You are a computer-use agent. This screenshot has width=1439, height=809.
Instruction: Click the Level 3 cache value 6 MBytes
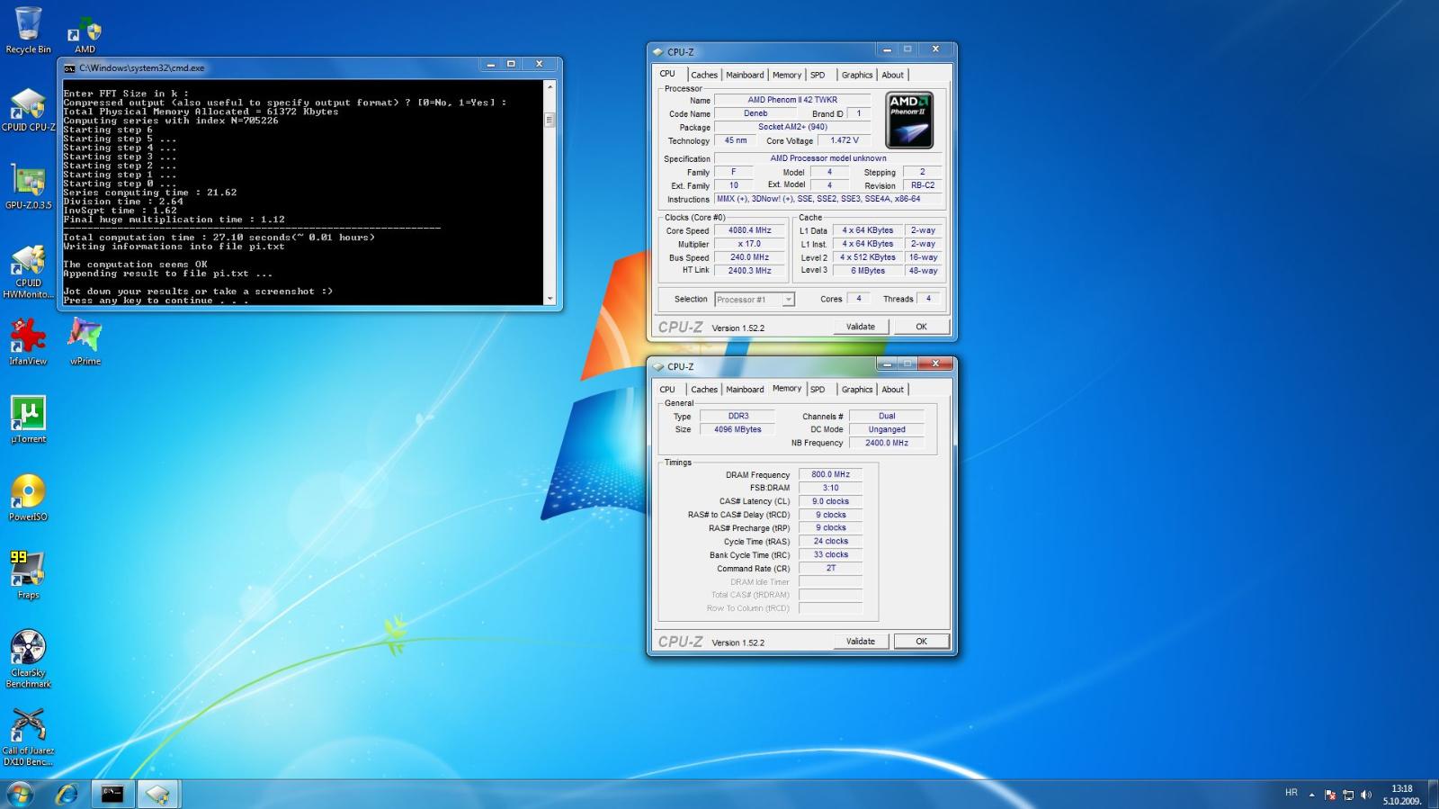pyautogui.click(x=868, y=271)
